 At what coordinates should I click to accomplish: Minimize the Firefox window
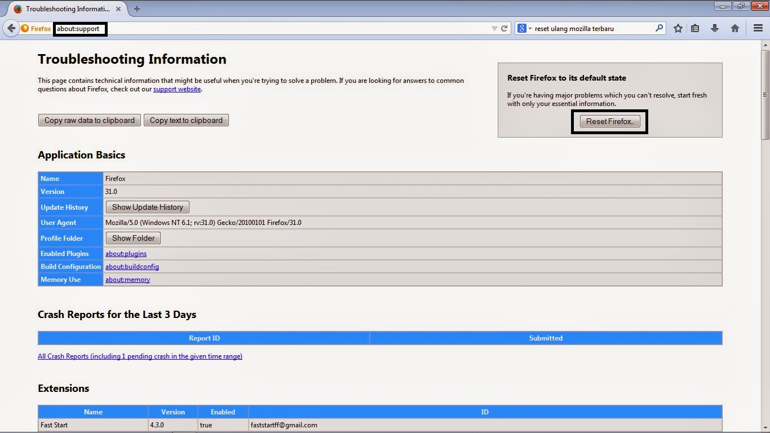723,6
